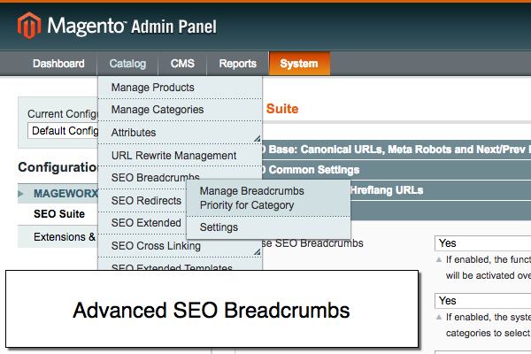Open second Yes dropdown below

482,301
